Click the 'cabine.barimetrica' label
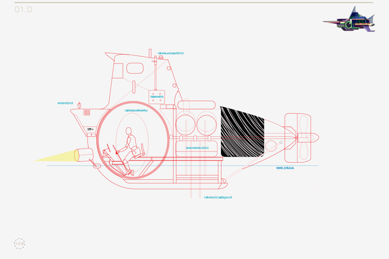 [136, 111]
